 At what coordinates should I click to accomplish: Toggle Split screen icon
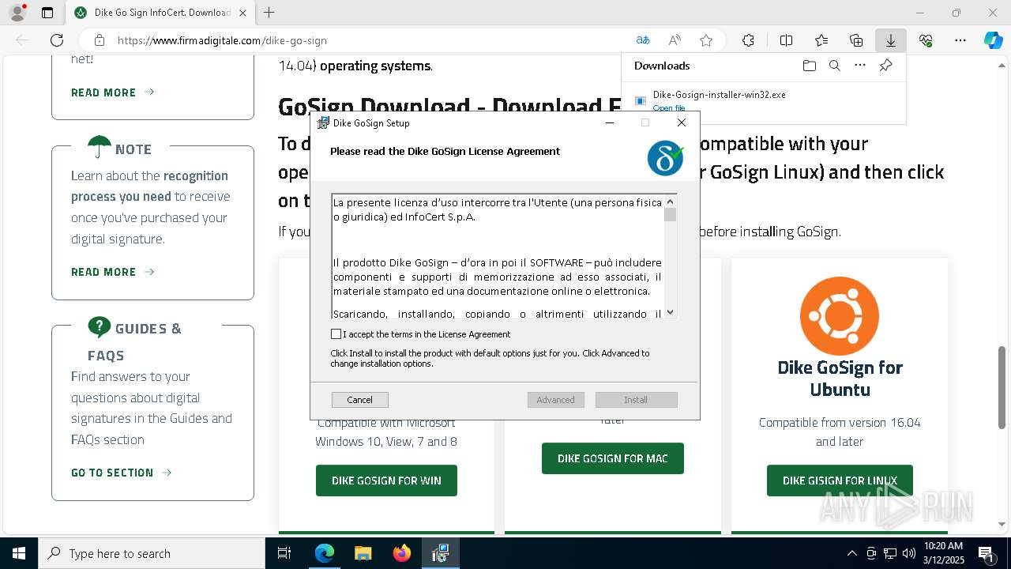(x=786, y=40)
